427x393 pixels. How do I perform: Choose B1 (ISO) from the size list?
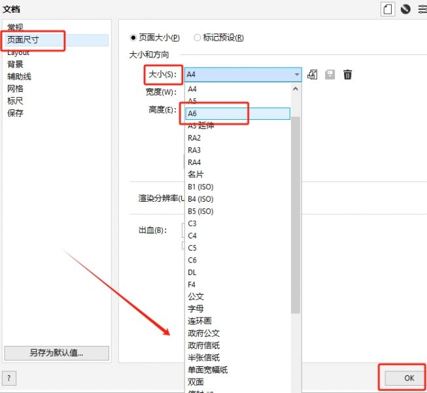coord(237,187)
